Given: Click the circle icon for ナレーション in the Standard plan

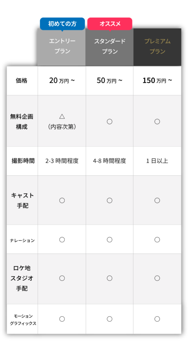Looking at the screenshot, I should 110,240.
